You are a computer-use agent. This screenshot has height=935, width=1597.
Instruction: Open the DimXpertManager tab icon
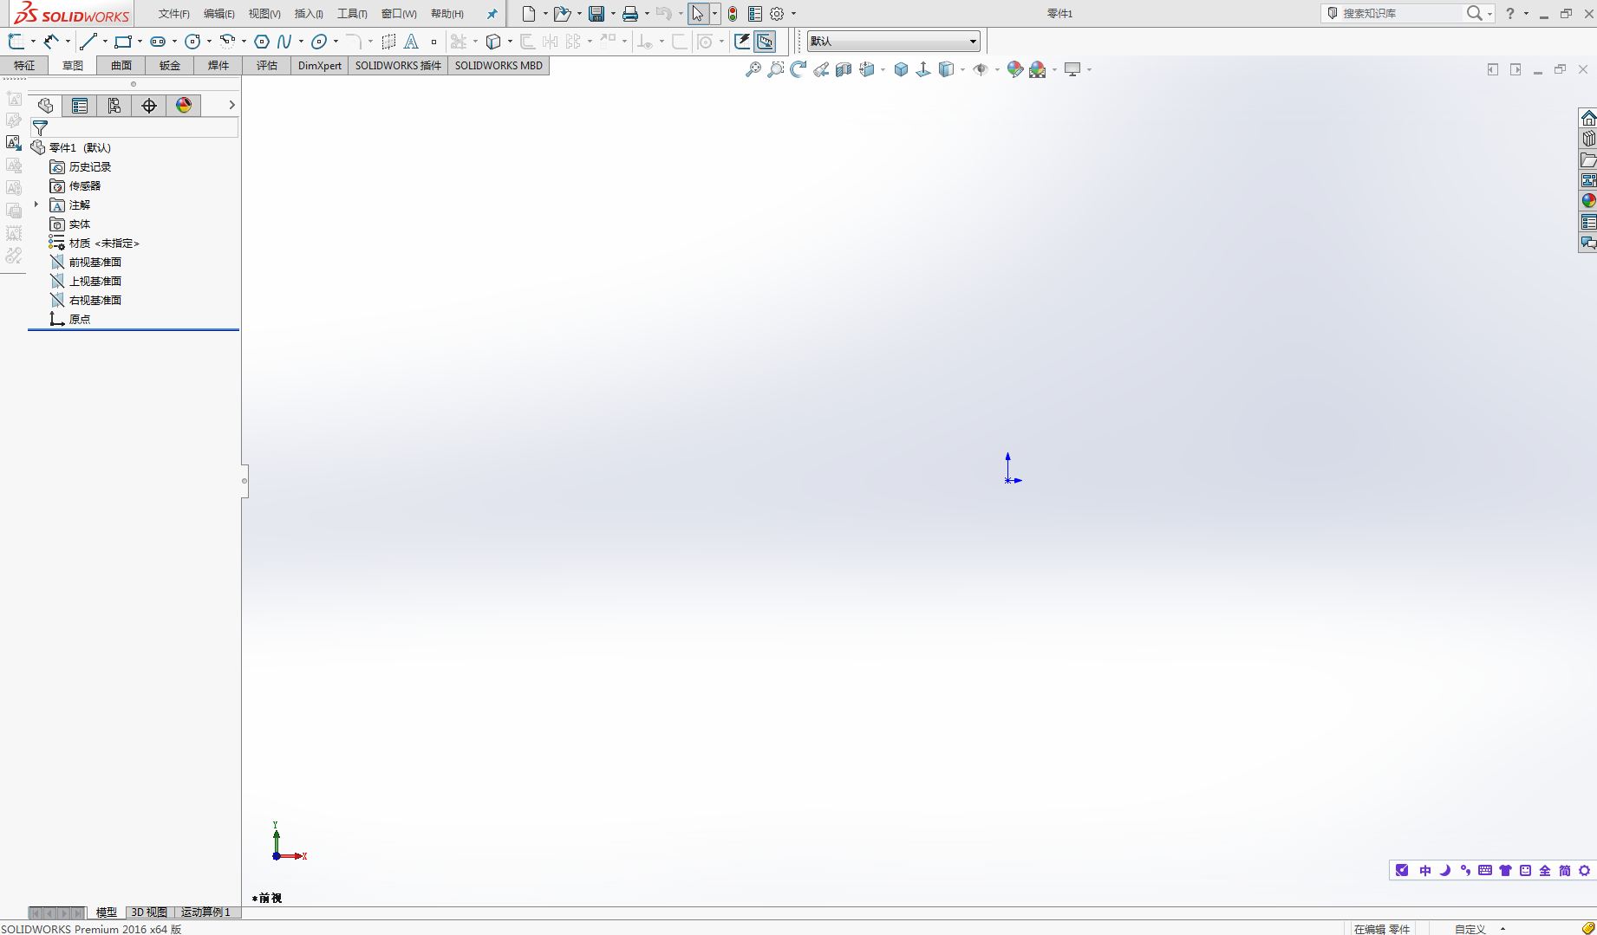pos(149,106)
